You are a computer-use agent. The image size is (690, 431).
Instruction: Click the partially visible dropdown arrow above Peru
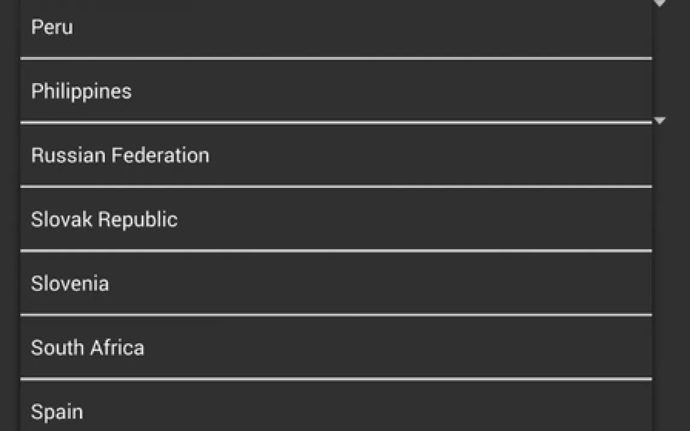coord(660,3)
